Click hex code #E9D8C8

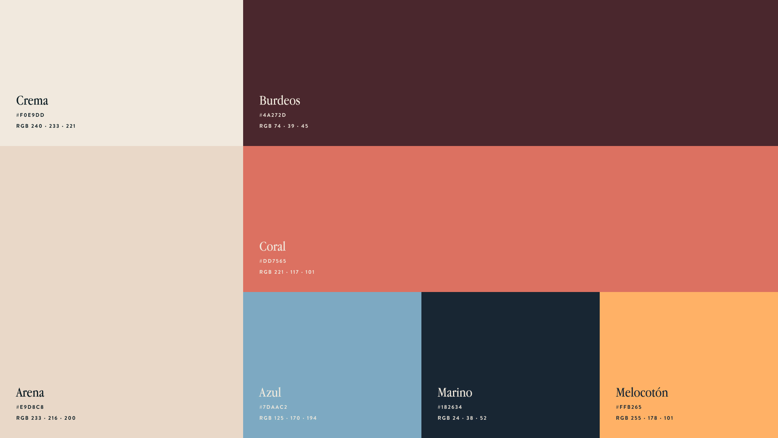click(x=30, y=407)
